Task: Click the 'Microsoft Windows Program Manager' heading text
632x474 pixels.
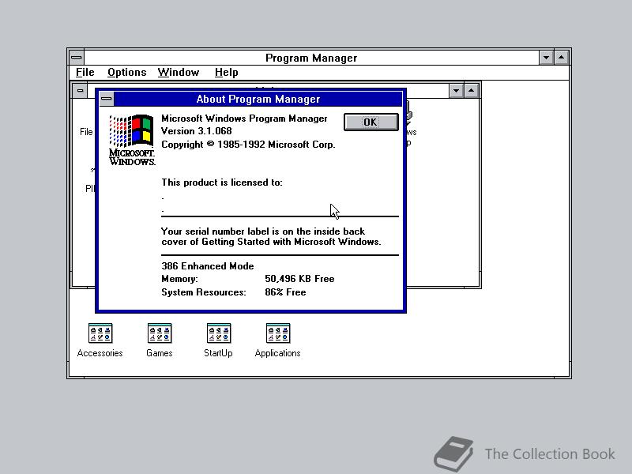Action: [244, 118]
